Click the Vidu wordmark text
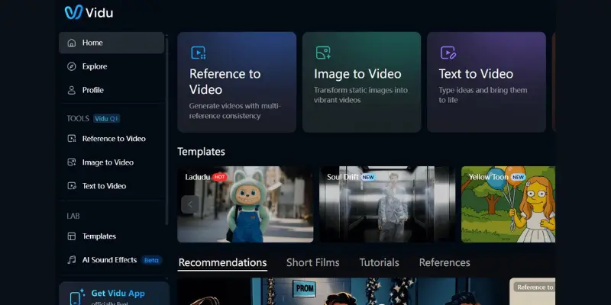611x305 pixels. tap(99, 13)
